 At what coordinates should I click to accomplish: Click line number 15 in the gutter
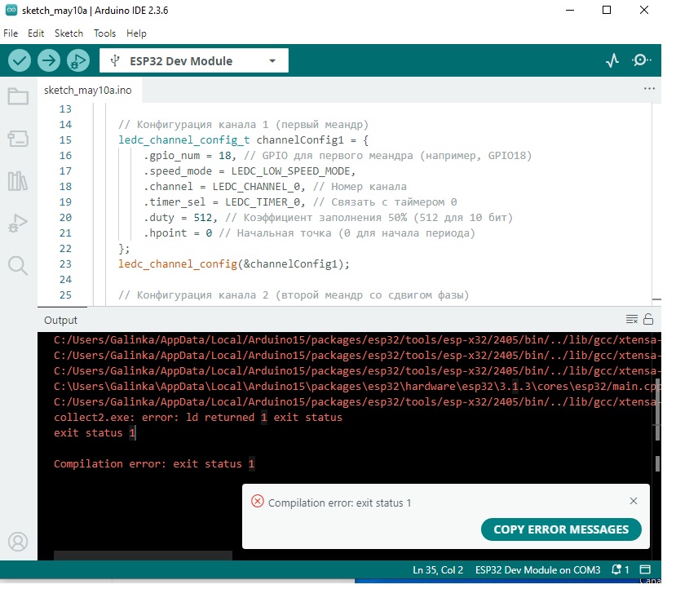(x=65, y=140)
